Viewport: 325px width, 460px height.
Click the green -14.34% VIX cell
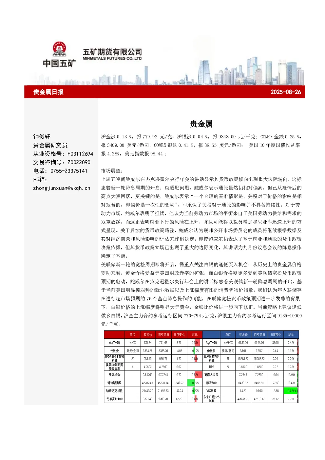(291, 391)
